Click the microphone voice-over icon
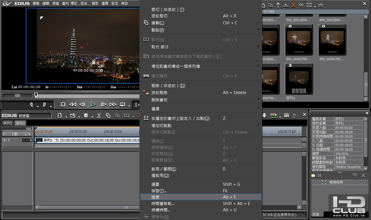The image size is (371, 220). click(x=264, y=116)
